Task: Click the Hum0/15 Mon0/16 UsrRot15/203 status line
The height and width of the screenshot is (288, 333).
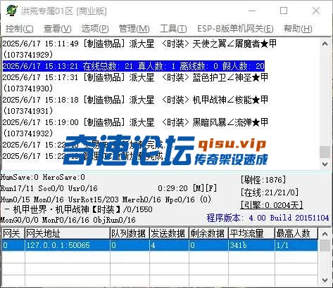Action: (106, 199)
